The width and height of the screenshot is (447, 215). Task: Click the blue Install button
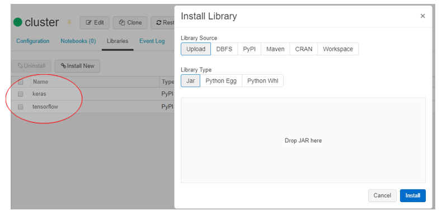click(x=413, y=195)
